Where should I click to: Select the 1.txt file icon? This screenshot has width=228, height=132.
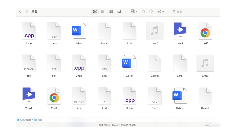pyautogui.click(x=54, y=63)
